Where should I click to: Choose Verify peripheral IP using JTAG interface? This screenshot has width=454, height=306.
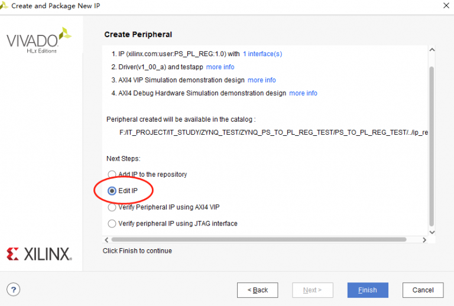click(112, 224)
